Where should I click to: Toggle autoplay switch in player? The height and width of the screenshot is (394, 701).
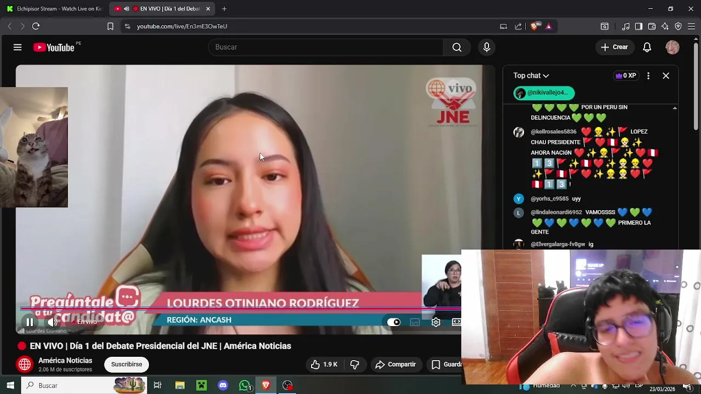point(394,322)
